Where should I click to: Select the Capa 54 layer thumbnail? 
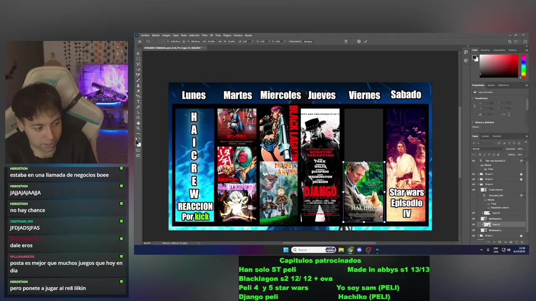tap(487, 224)
